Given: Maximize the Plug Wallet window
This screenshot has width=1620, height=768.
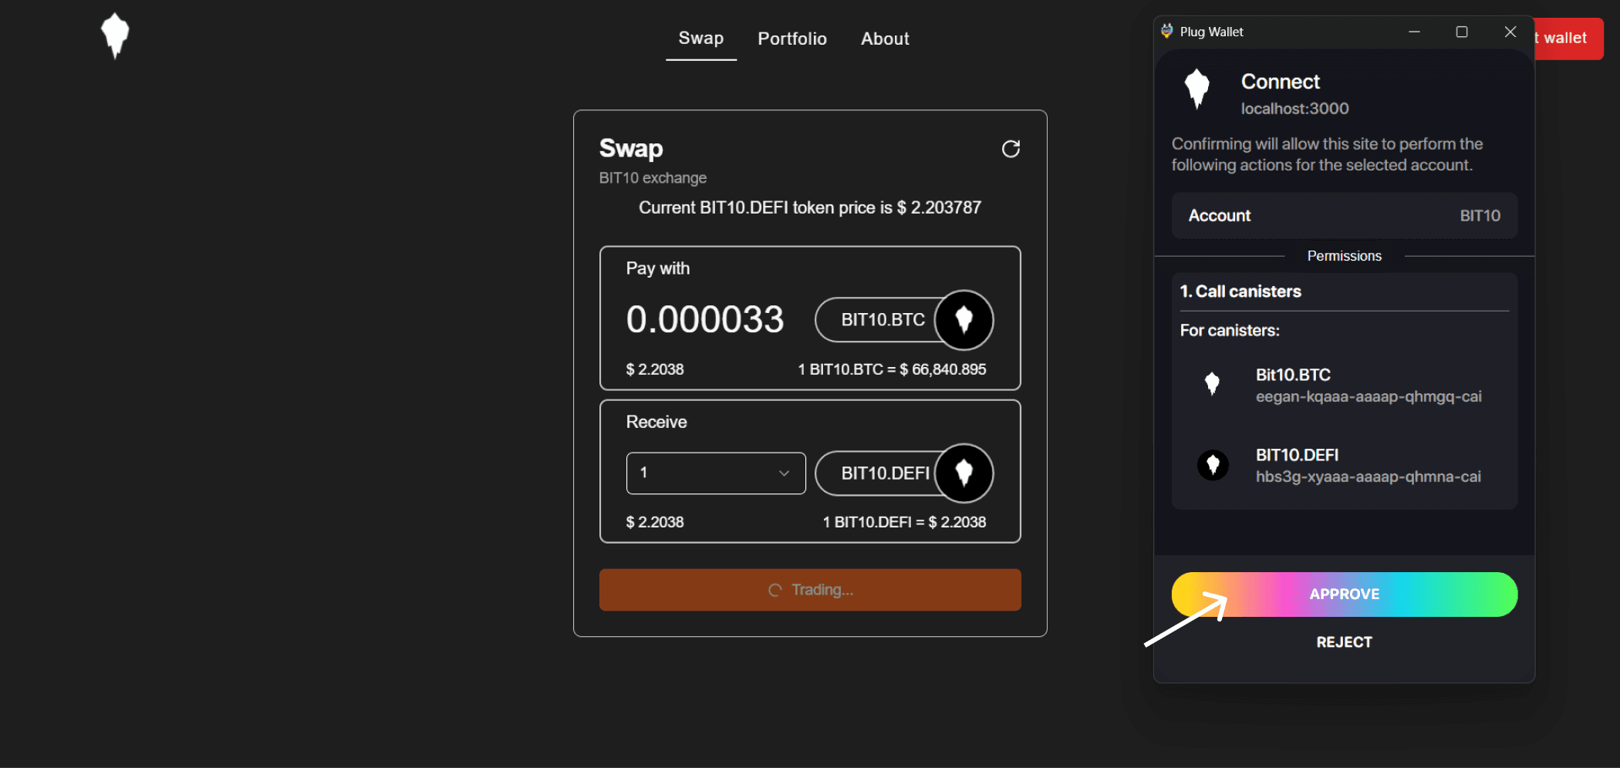Looking at the screenshot, I should tap(1462, 32).
